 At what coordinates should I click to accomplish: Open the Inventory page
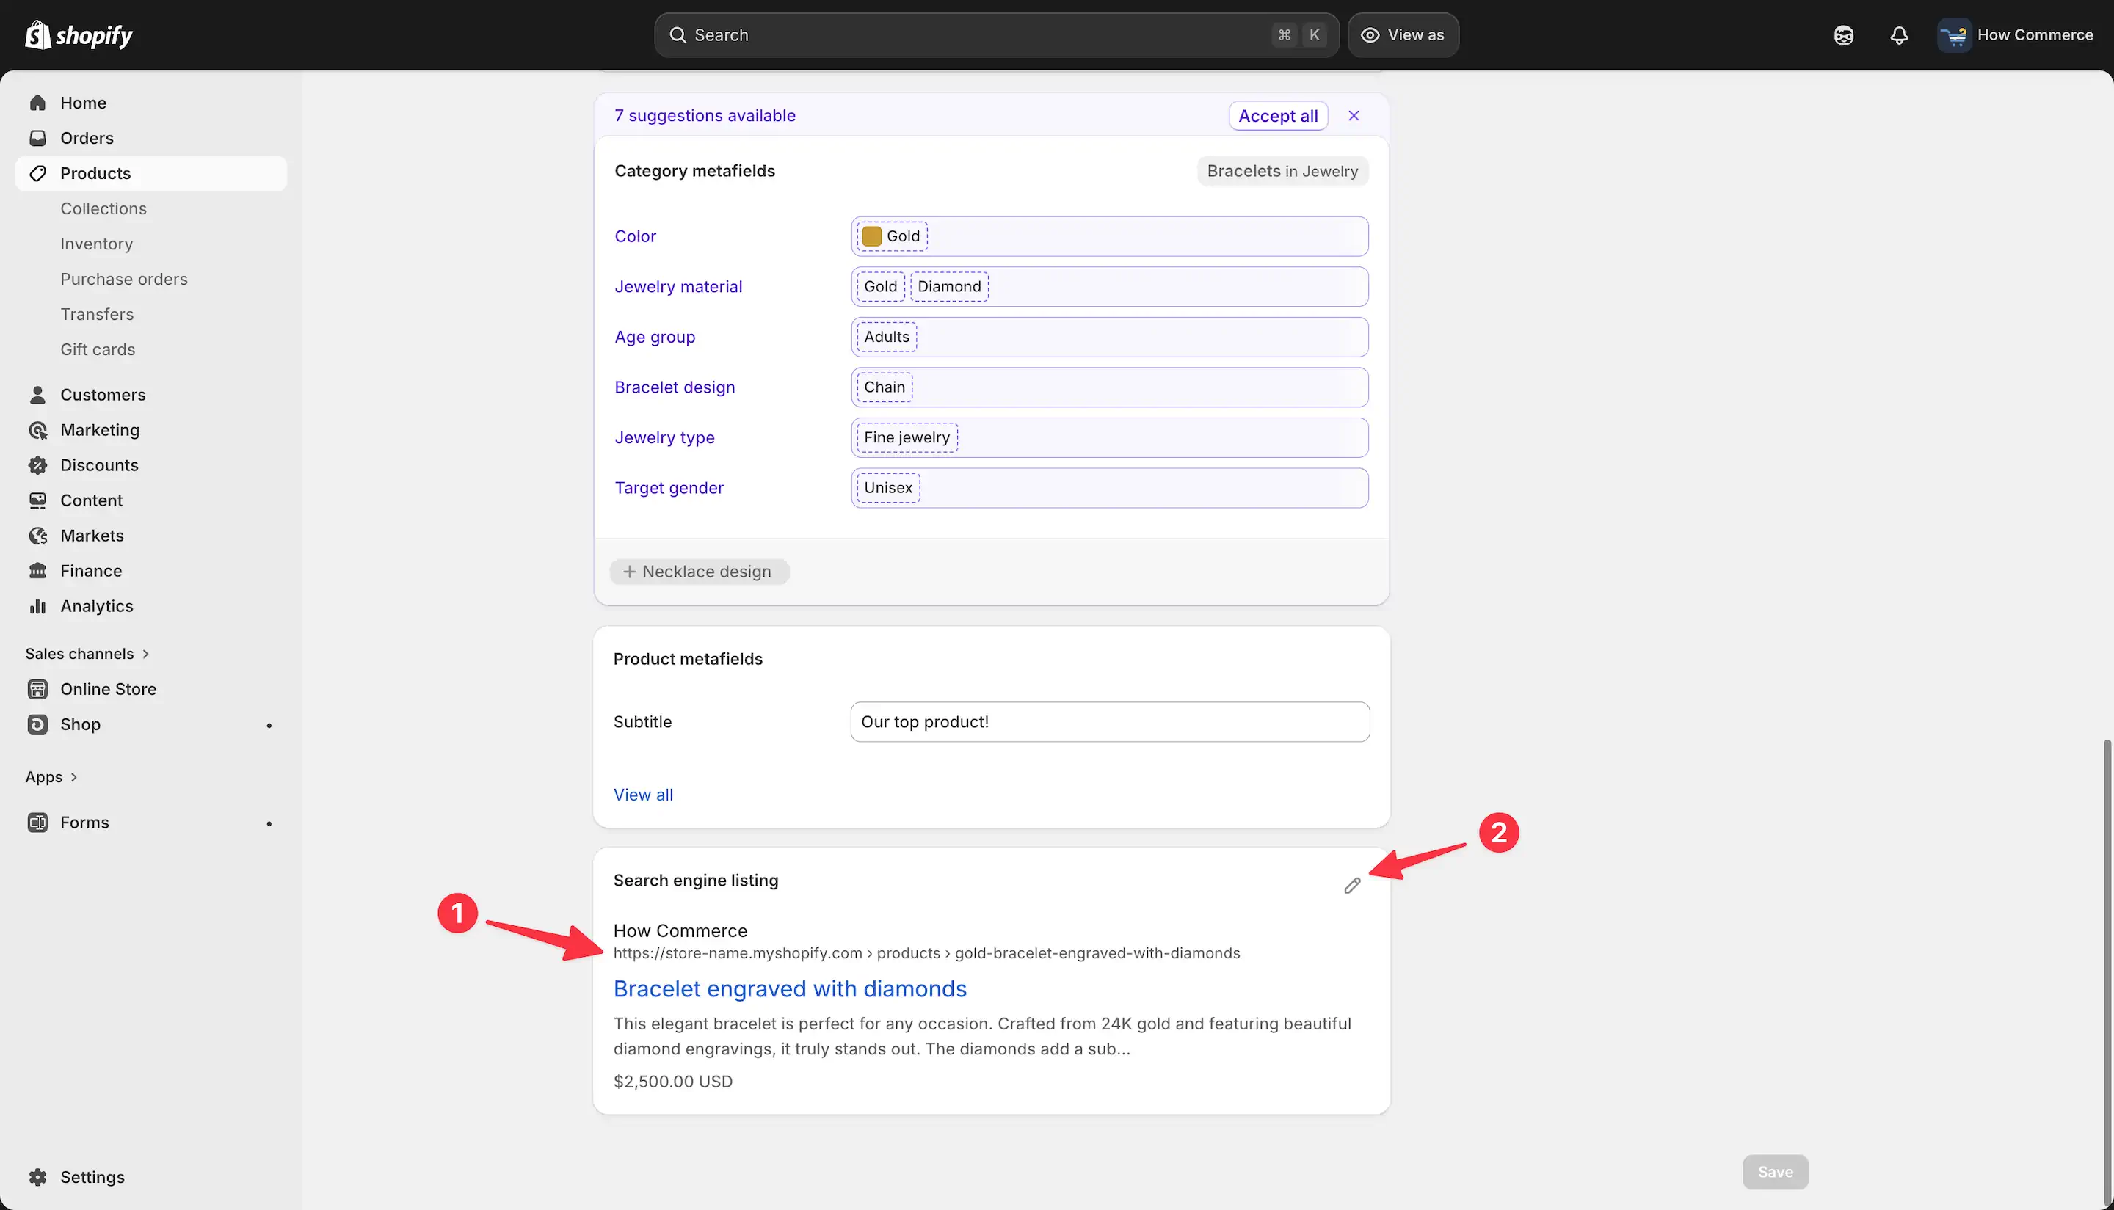(96, 244)
